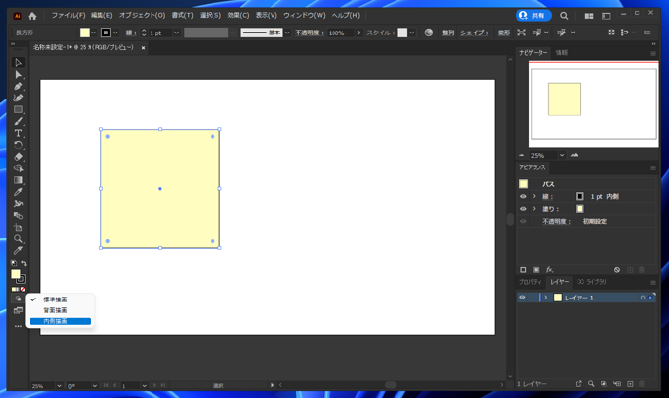Create a new layer with the plus icon
The height and width of the screenshot is (398, 669).
[630, 384]
